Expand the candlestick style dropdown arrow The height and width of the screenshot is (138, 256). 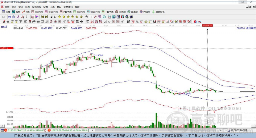coord(29,17)
